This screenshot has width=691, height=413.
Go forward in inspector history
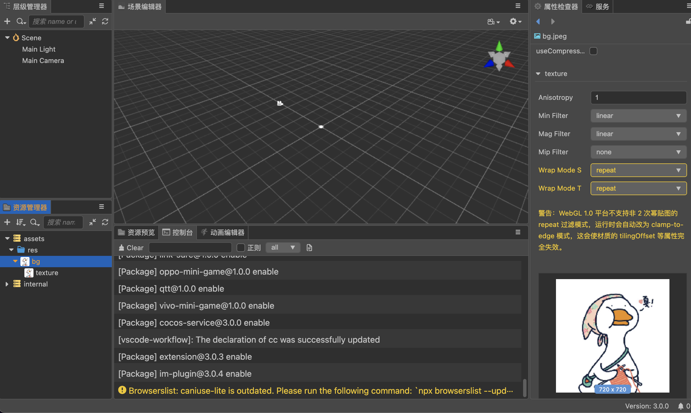click(553, 21)
